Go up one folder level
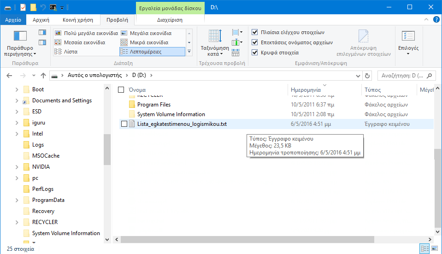This screenshot has height=254, width=442. 43,76
